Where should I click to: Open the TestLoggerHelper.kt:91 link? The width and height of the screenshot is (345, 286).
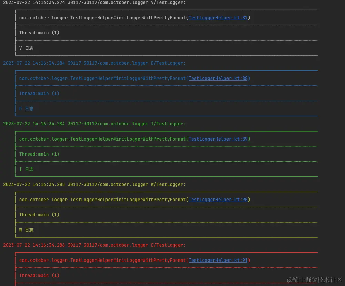coord(218,260)
